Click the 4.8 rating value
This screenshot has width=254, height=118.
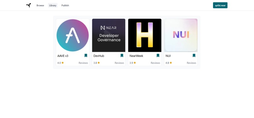[167, 63]
